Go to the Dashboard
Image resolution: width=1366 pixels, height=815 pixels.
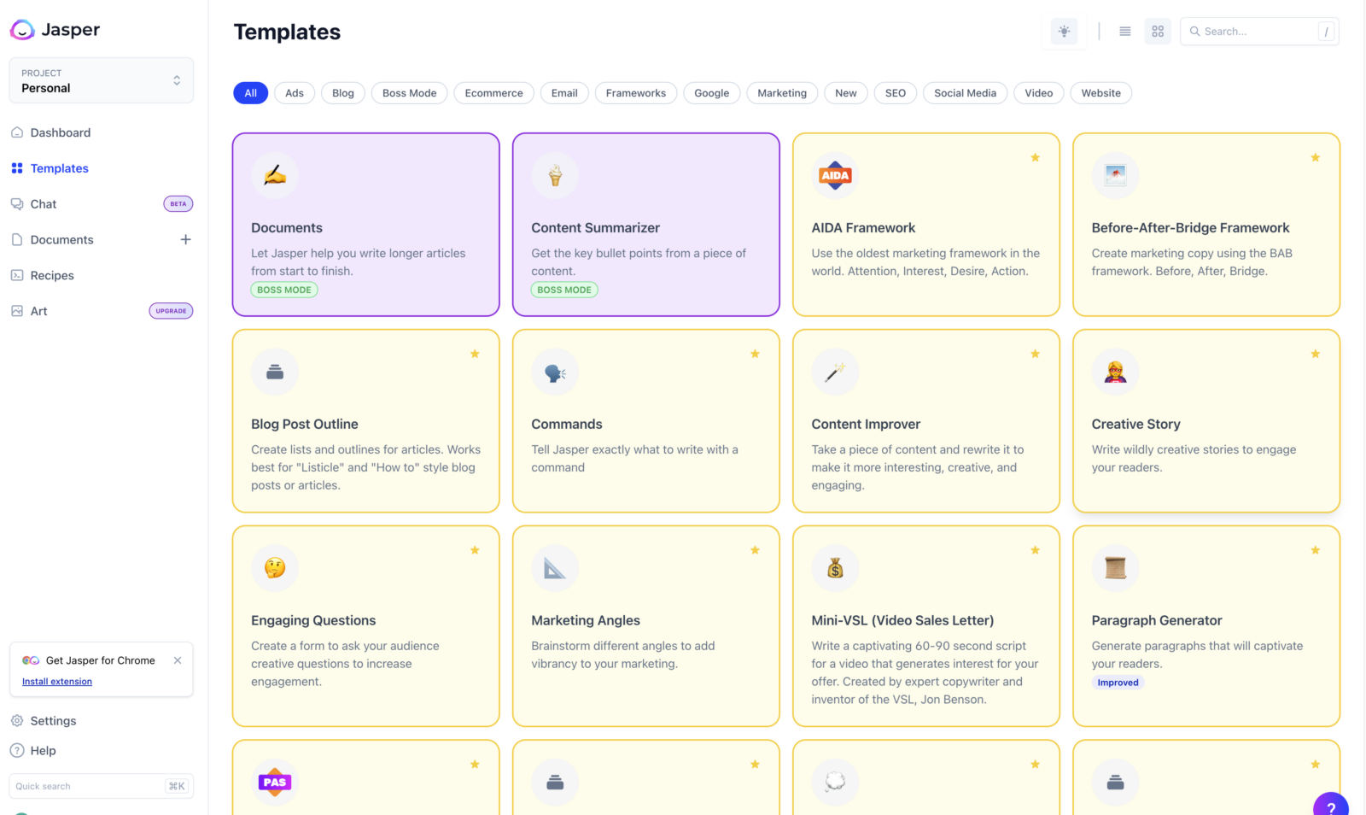point(60,132)
